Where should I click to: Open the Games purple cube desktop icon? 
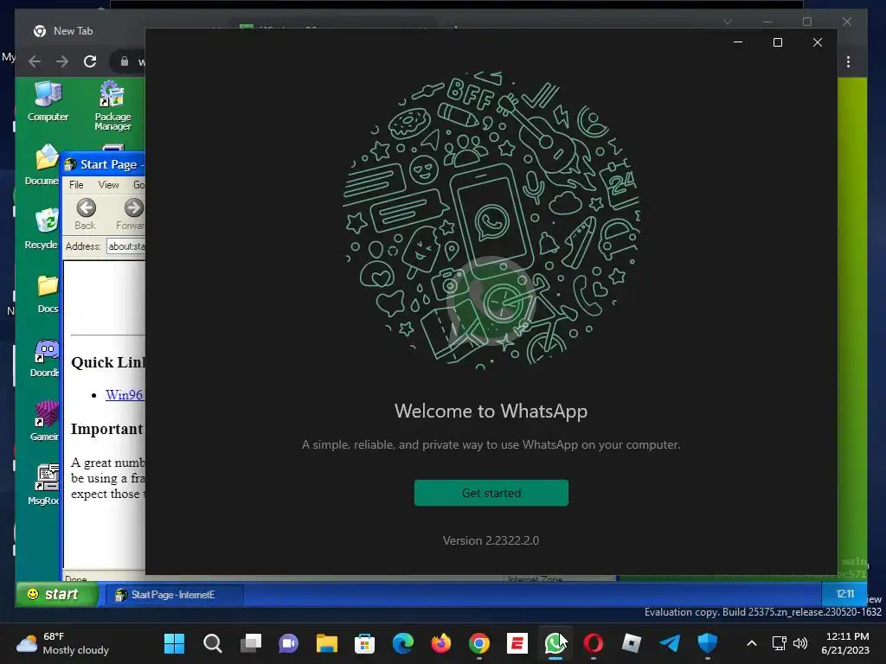pyautogui.click(x=45, y=421)
